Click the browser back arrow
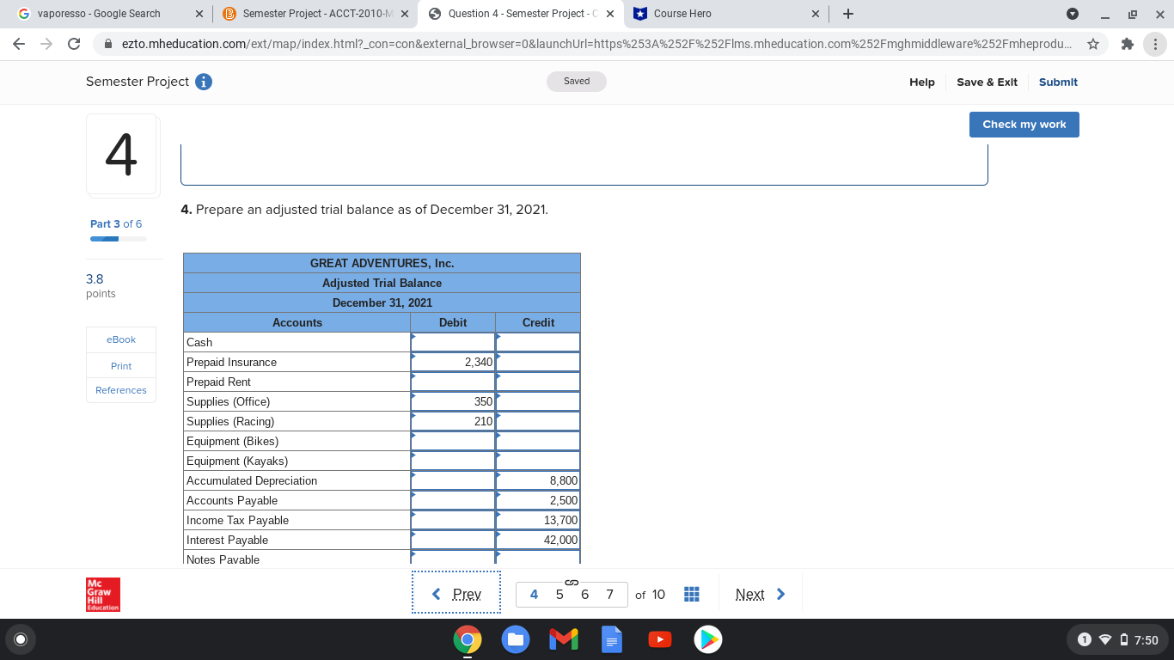 click(x=20, y=44)
